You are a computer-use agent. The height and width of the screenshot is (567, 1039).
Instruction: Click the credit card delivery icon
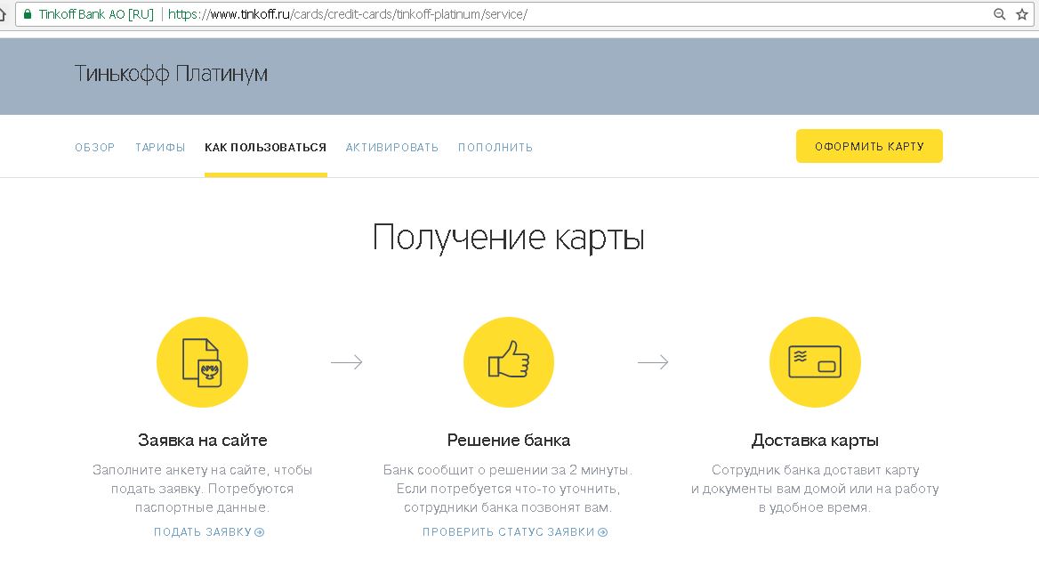pos(815,362)
